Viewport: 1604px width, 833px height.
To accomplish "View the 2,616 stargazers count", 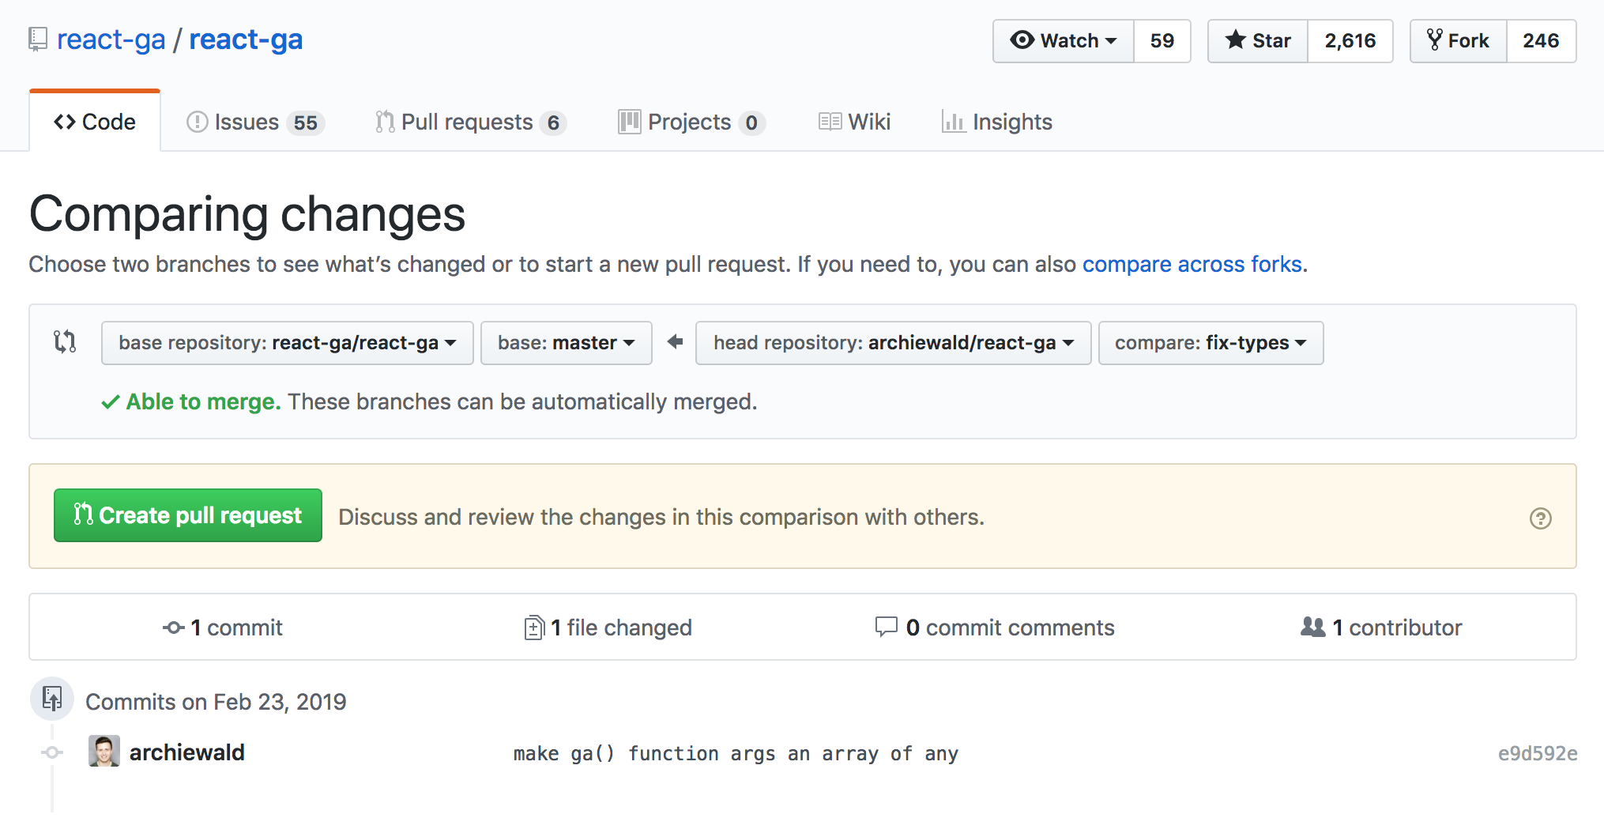I will [x=1350, y=40].
